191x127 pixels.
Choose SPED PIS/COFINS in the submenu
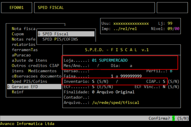[x=60, y=39]
